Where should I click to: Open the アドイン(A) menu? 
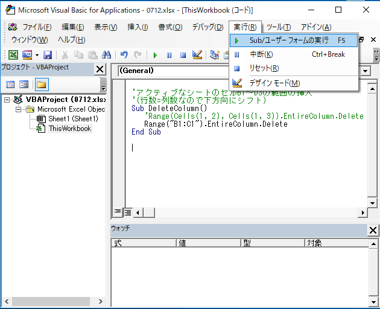[x=316, y=27]
